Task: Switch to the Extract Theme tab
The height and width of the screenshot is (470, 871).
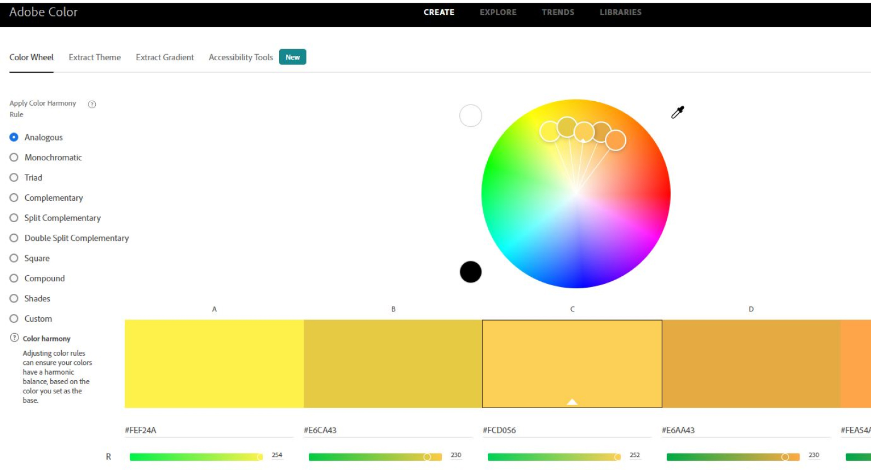Action: point(95,57)
